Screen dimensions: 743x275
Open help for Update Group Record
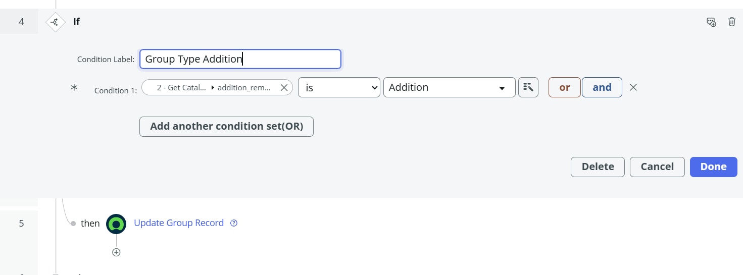click(x=234, y=223)
